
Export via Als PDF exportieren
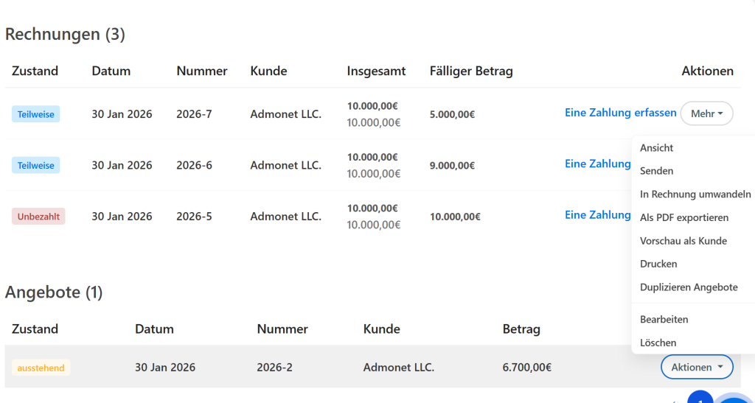[683, 217]
